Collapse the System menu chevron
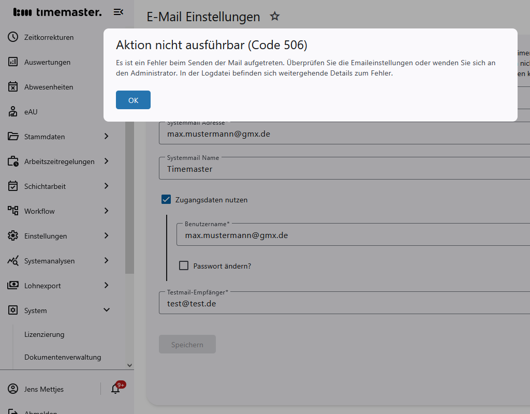Screen dimensions: 530x414 [x=107, y=310]
